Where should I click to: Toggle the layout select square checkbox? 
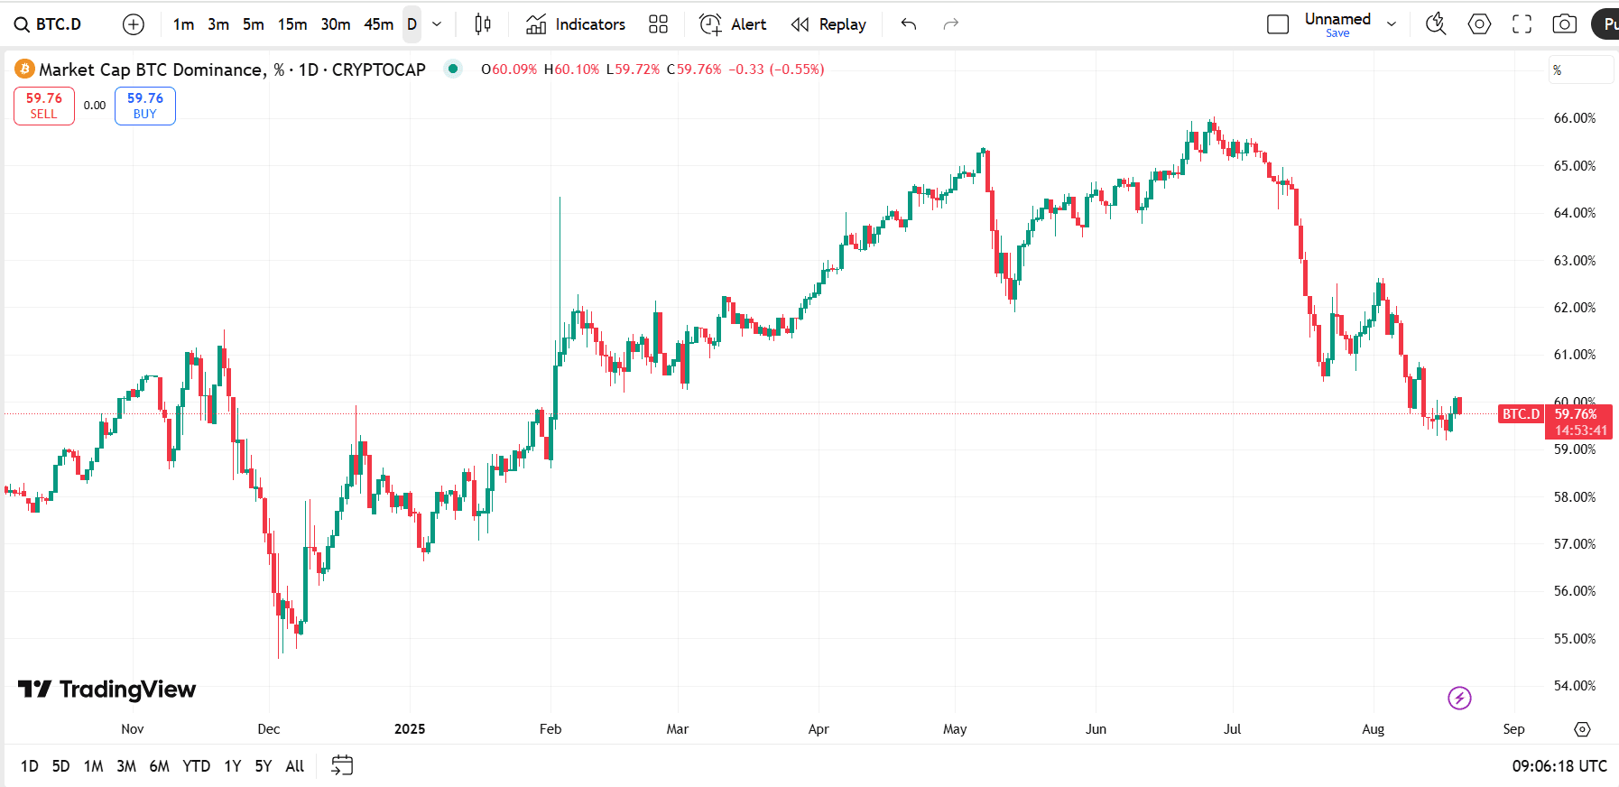coord(1278,24)
